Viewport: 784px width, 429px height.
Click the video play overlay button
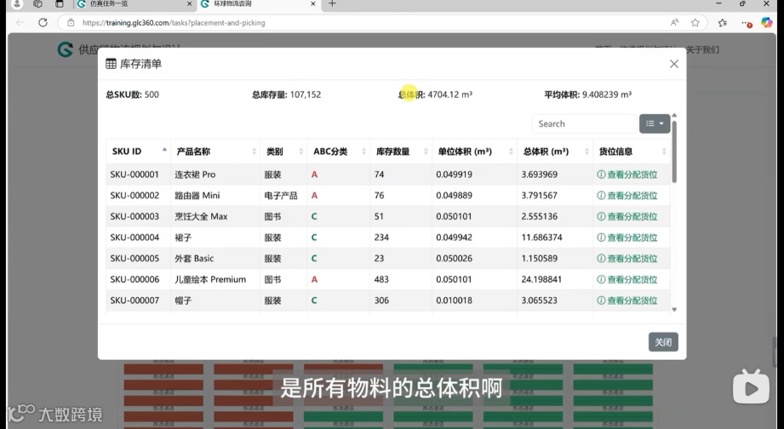tap(751, 386)
